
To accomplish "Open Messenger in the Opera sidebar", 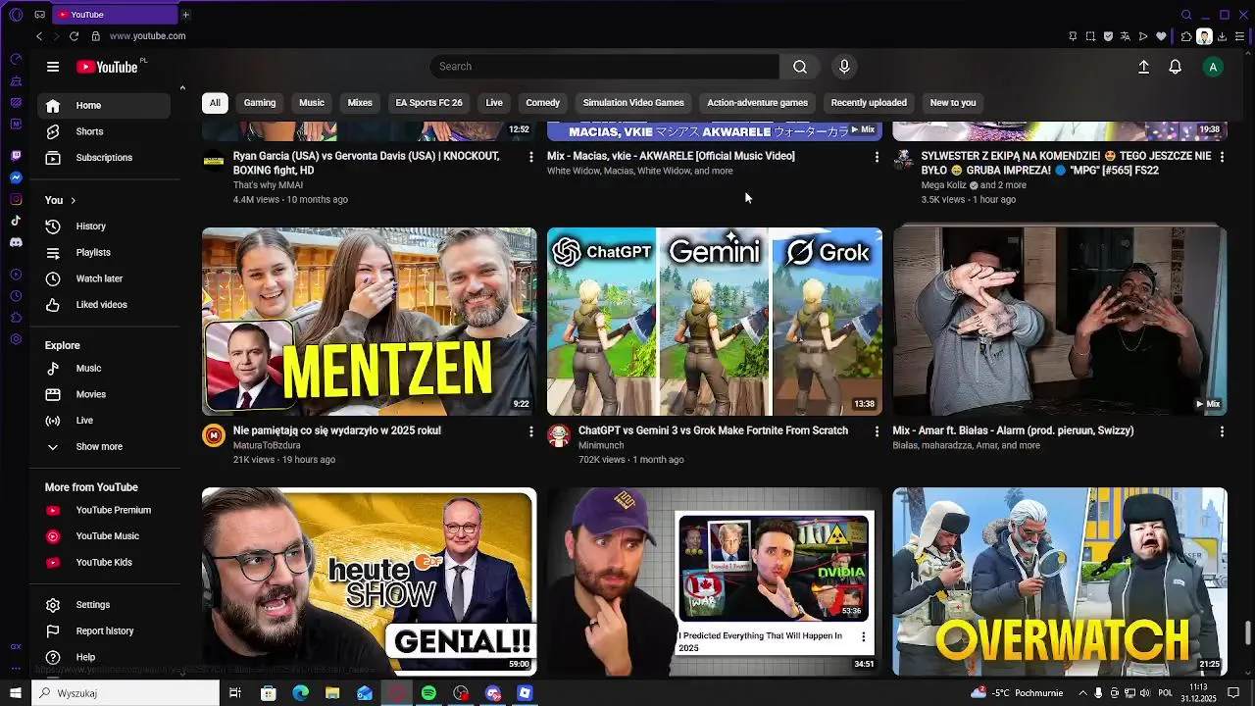I will [x=16, y=177].
